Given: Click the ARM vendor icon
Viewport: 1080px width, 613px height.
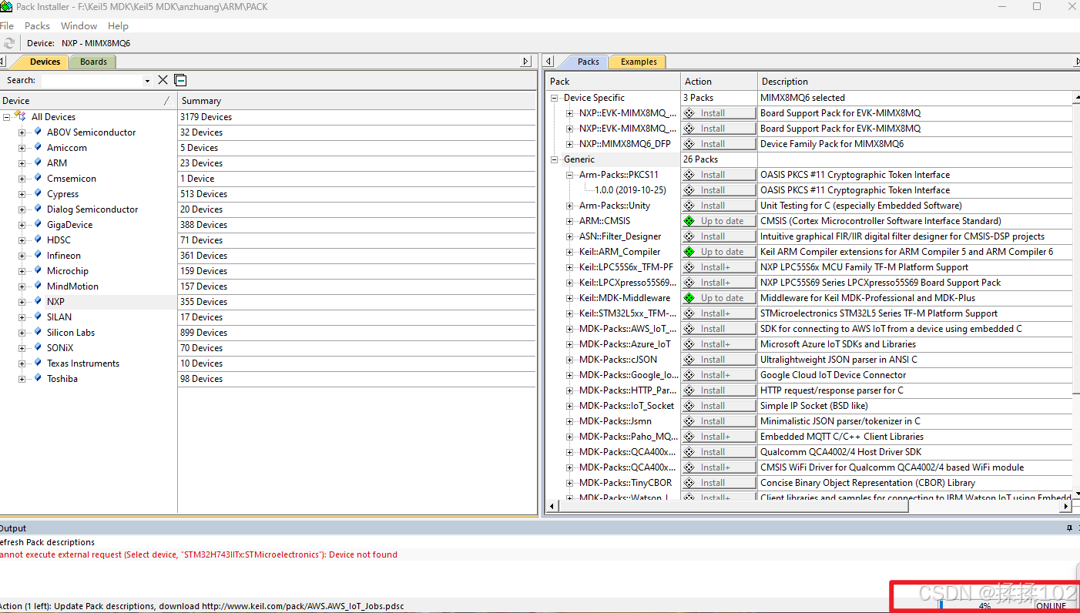Looking at the screenshot, I should click(38, 162).
